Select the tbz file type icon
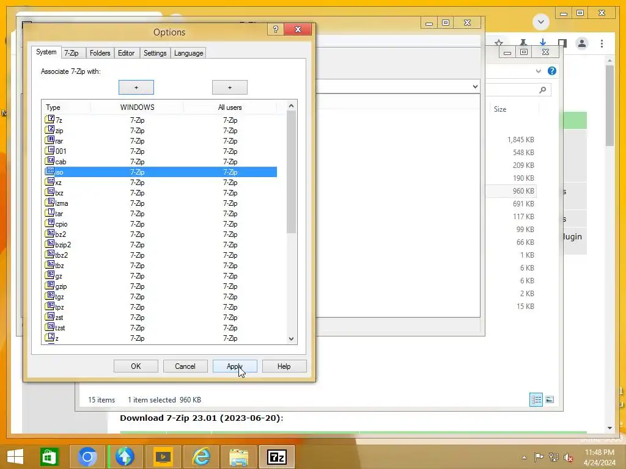Screen dimensions: 626x469 (50, 264)
